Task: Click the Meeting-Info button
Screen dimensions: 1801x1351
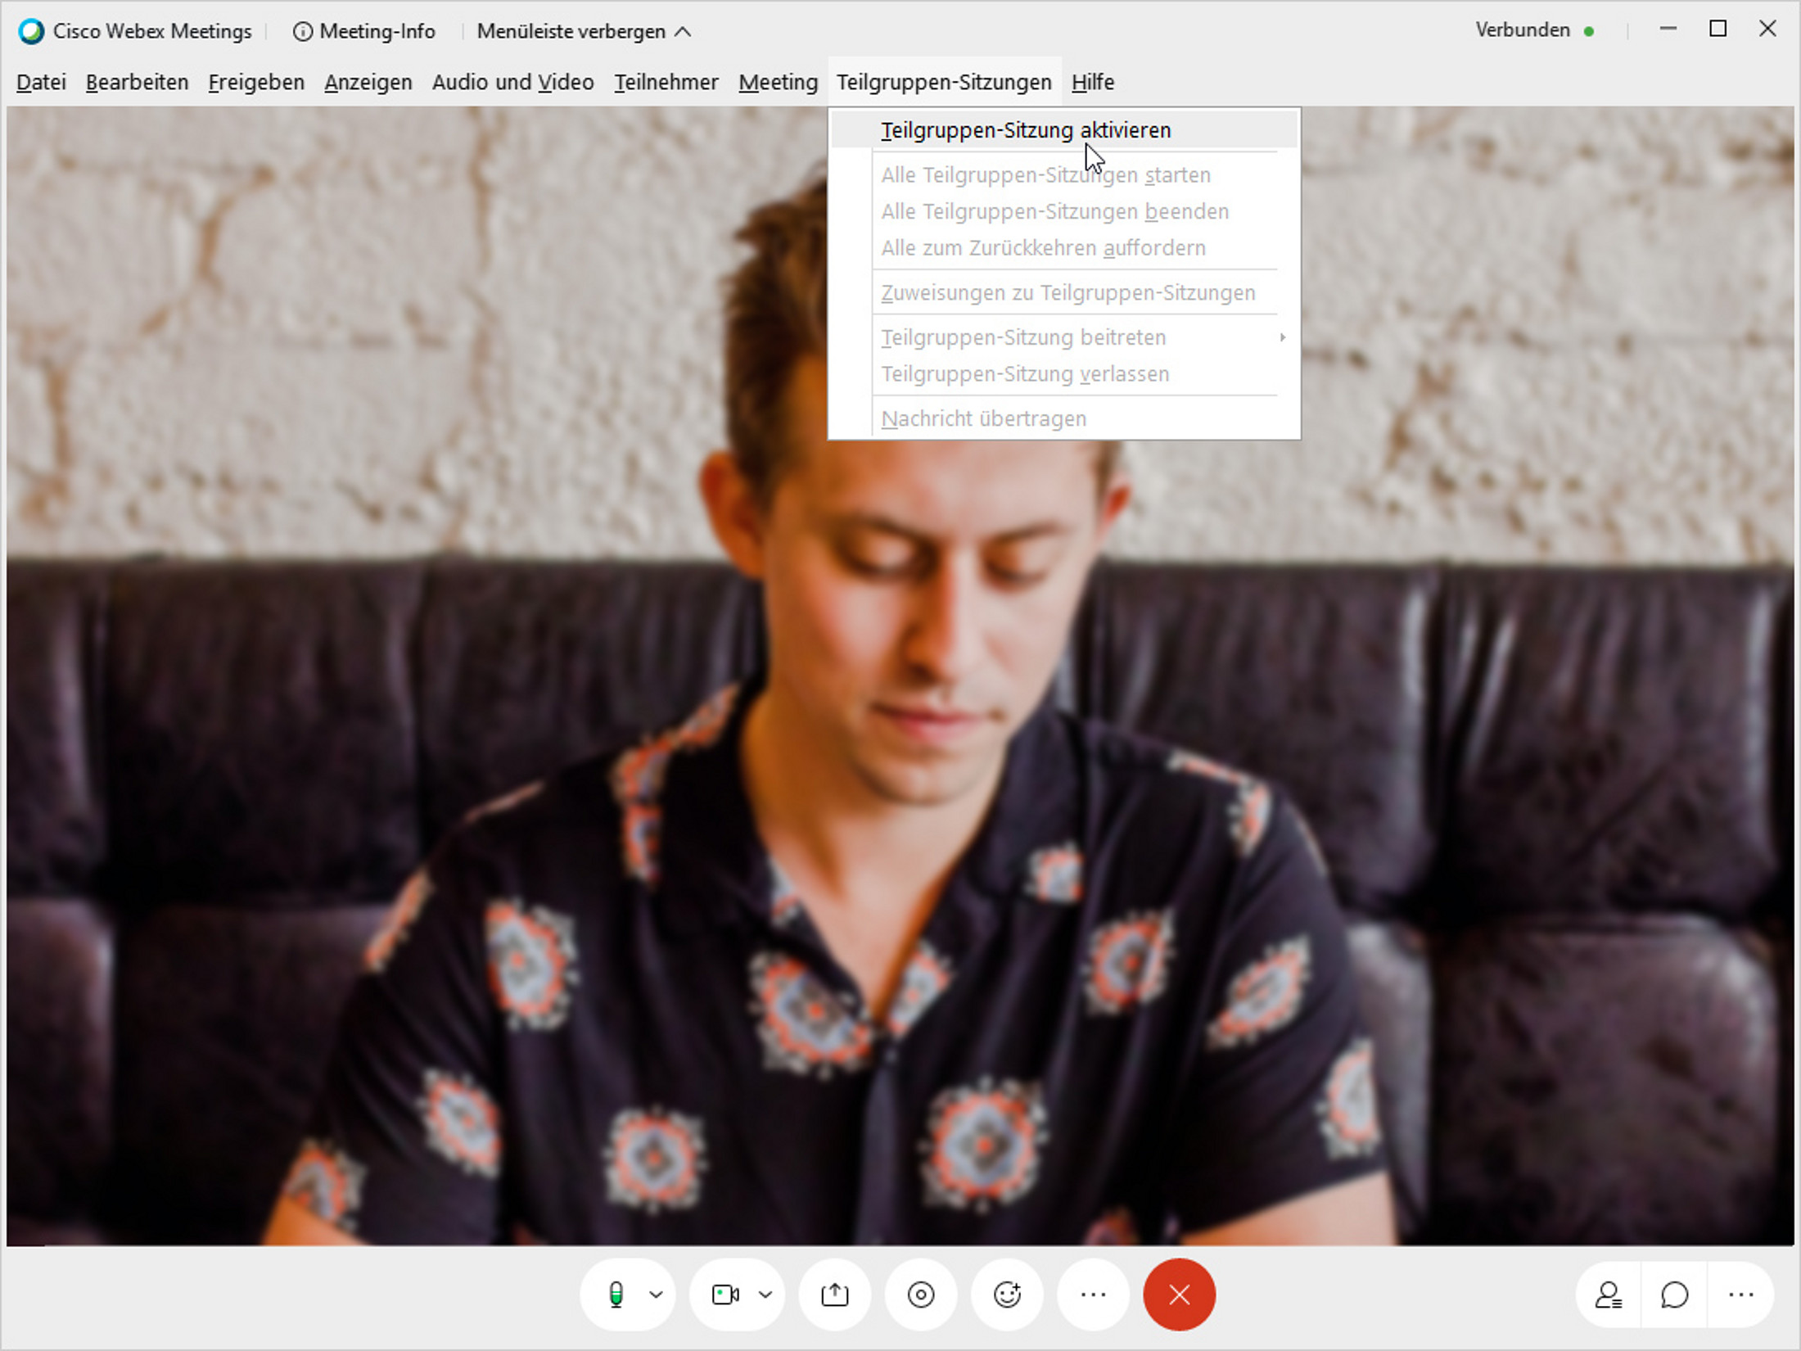Action: click(364, 31)
